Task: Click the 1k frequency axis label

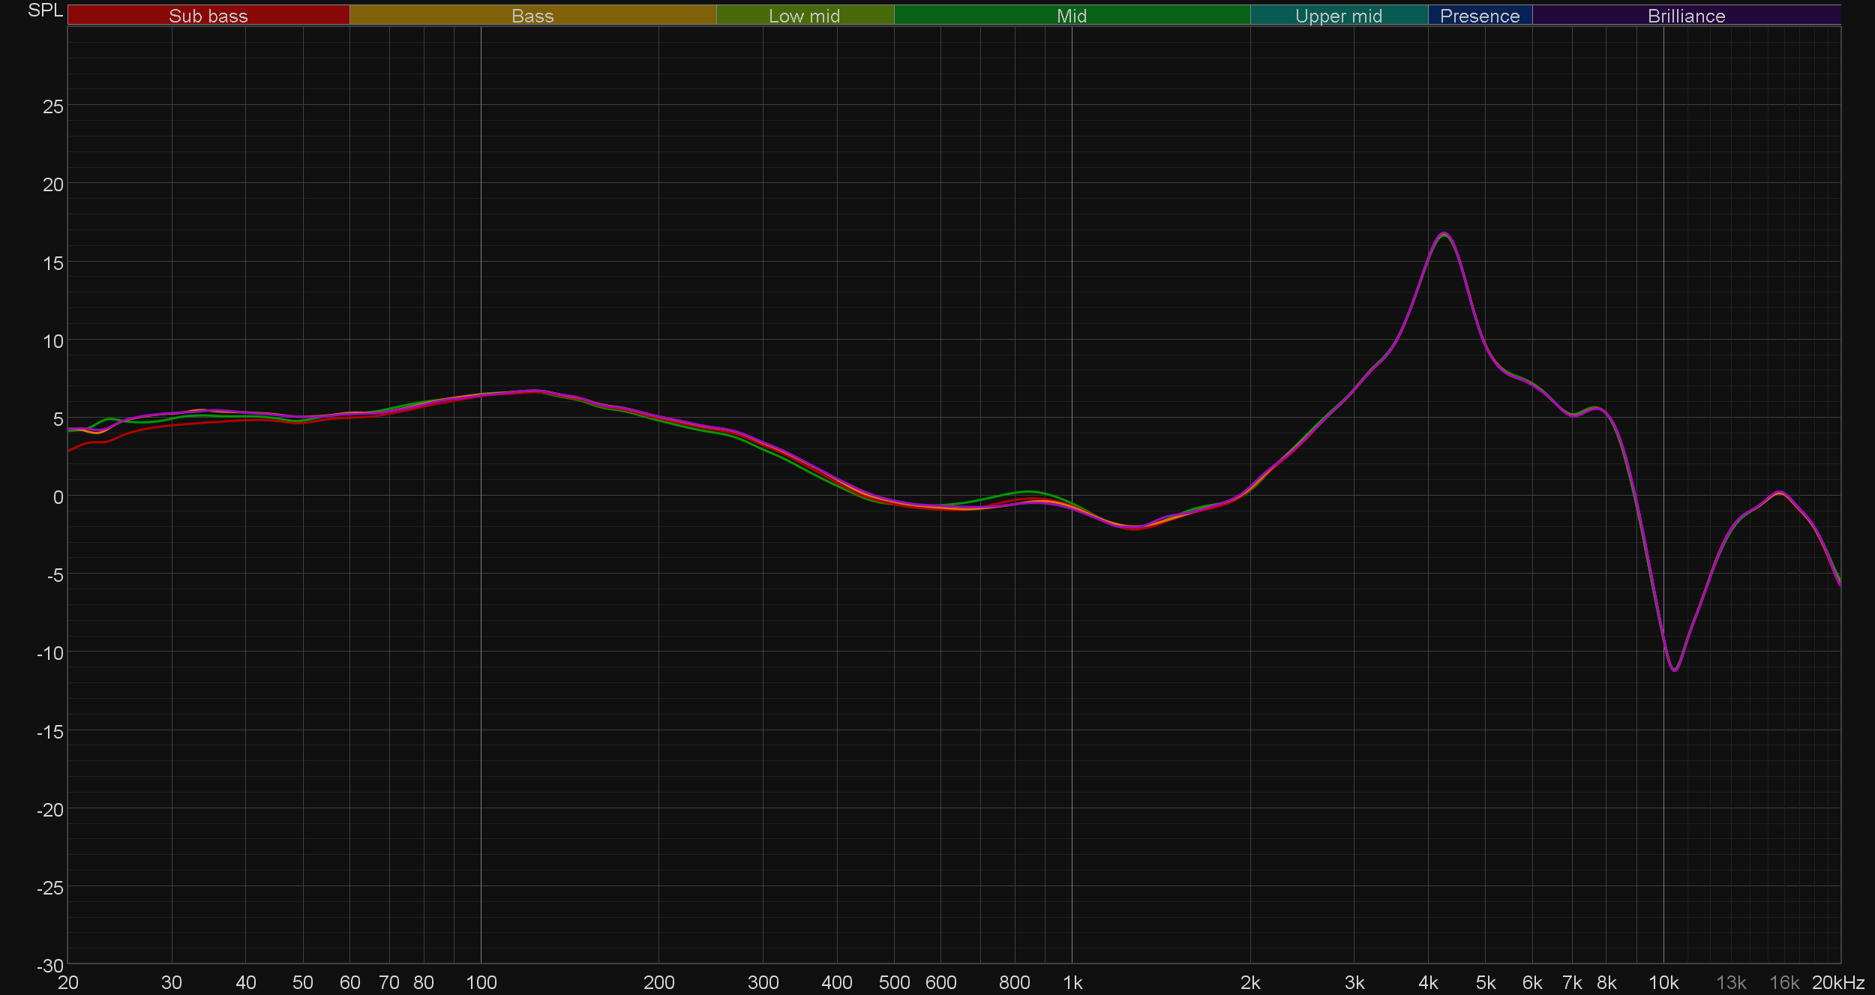Action: click(1072, 982)
